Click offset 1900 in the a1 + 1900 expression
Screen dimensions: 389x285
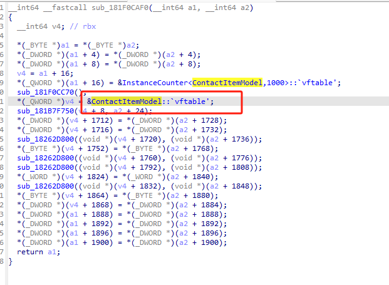click(x=100, y=242)
